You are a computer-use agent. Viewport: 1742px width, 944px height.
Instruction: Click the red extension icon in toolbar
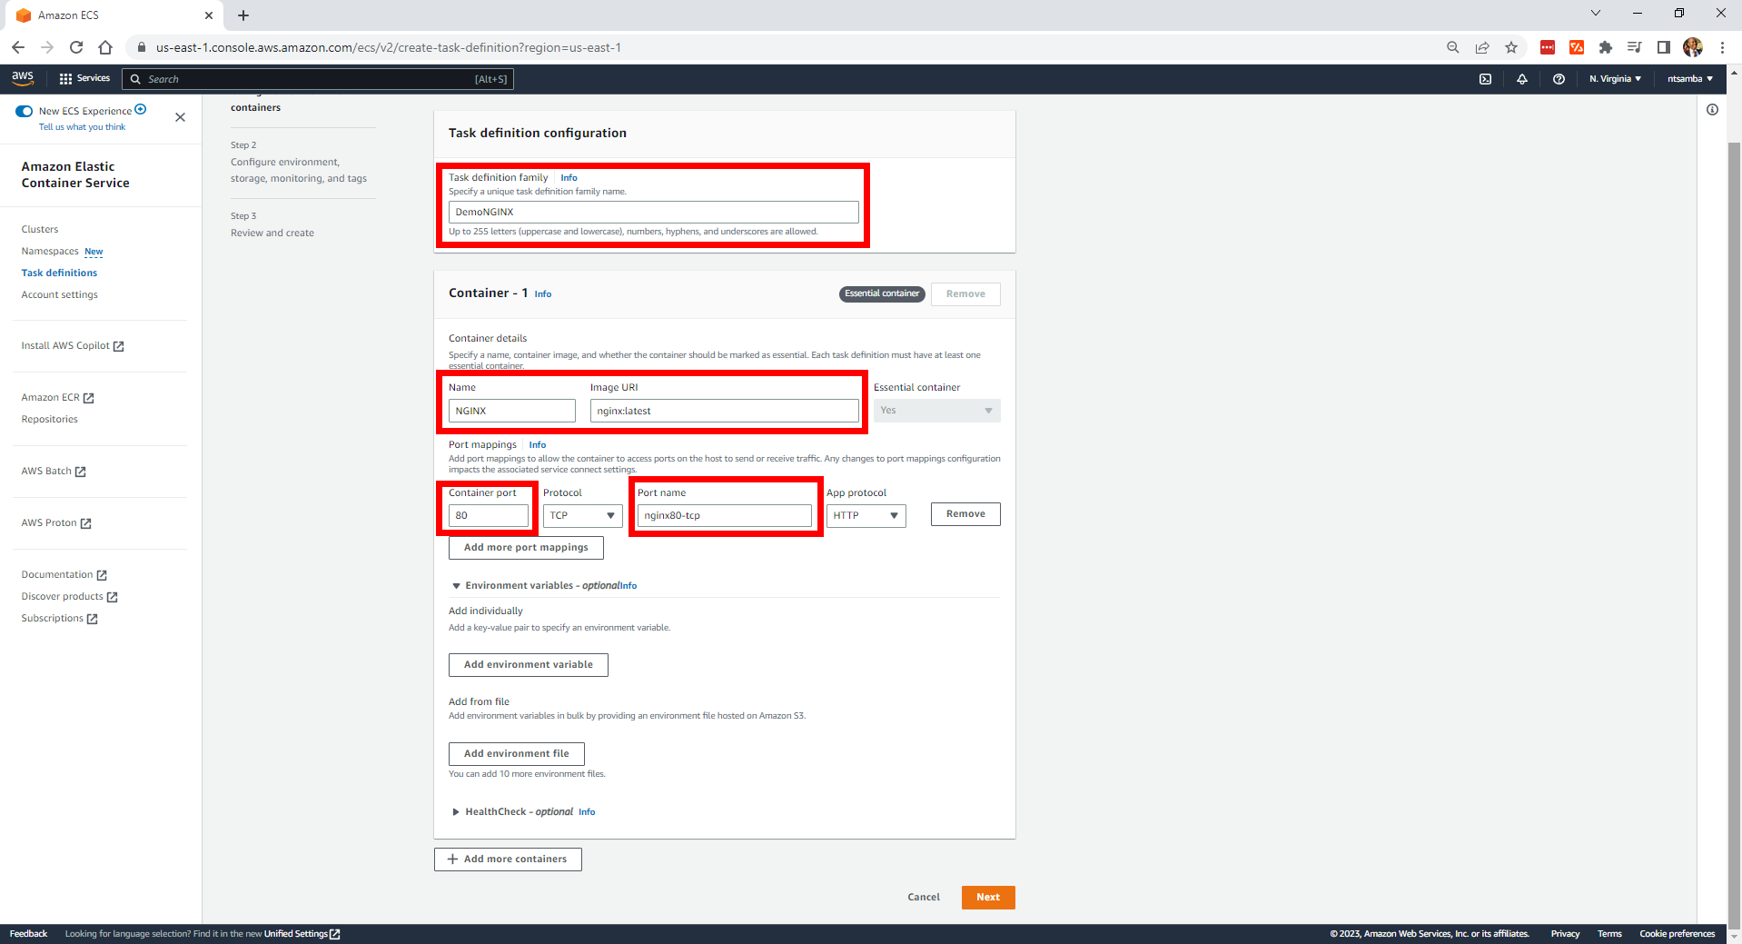1548,47
